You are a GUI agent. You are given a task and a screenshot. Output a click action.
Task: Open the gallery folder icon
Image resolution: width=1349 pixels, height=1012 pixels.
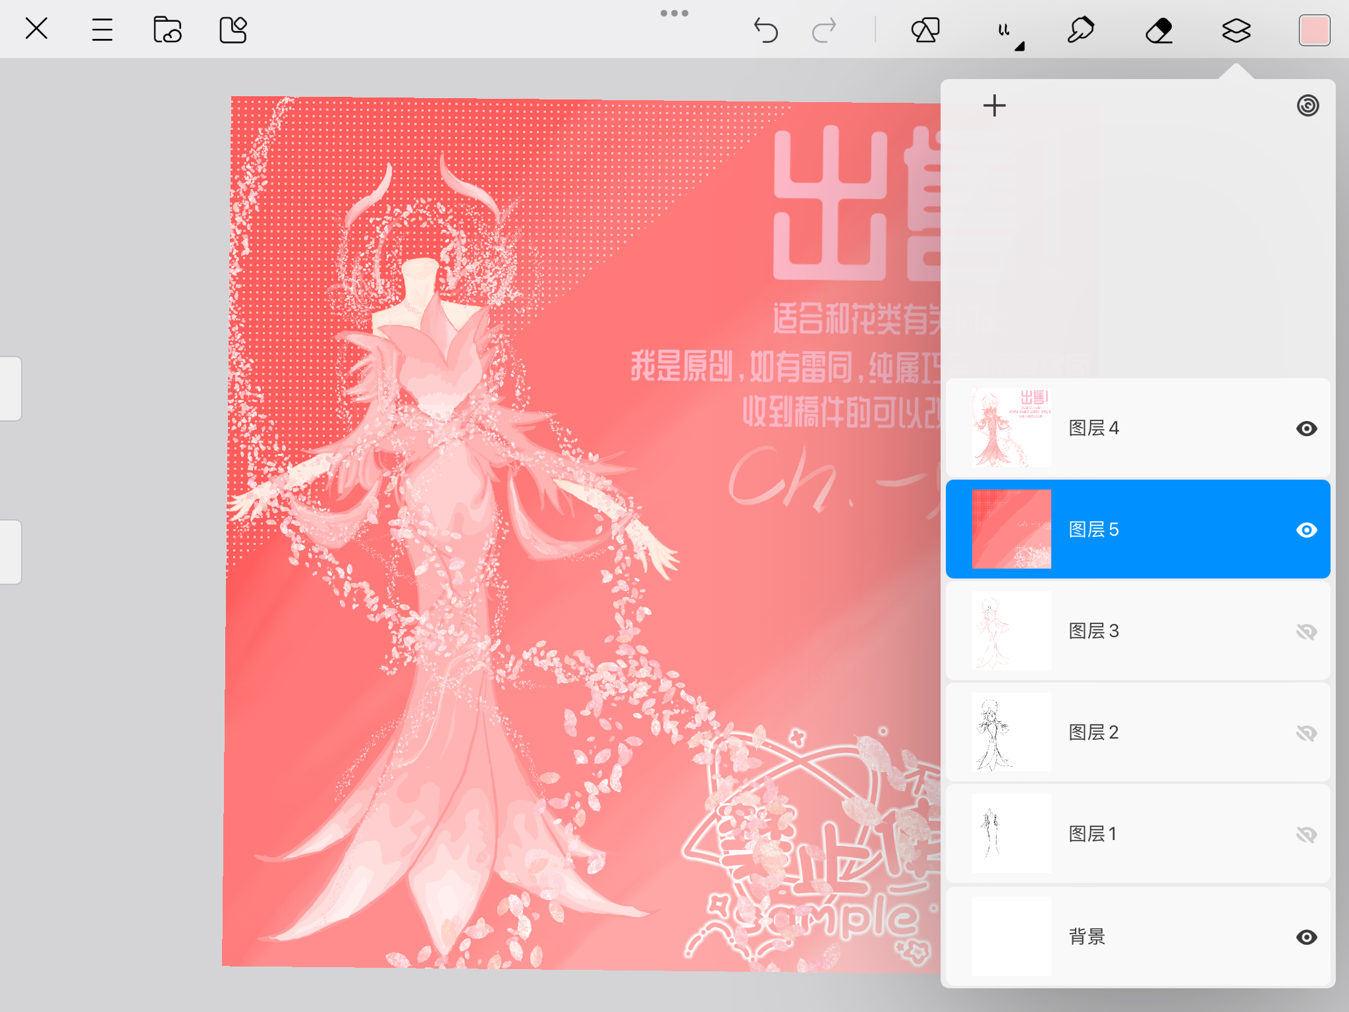[x=167, y=30]
